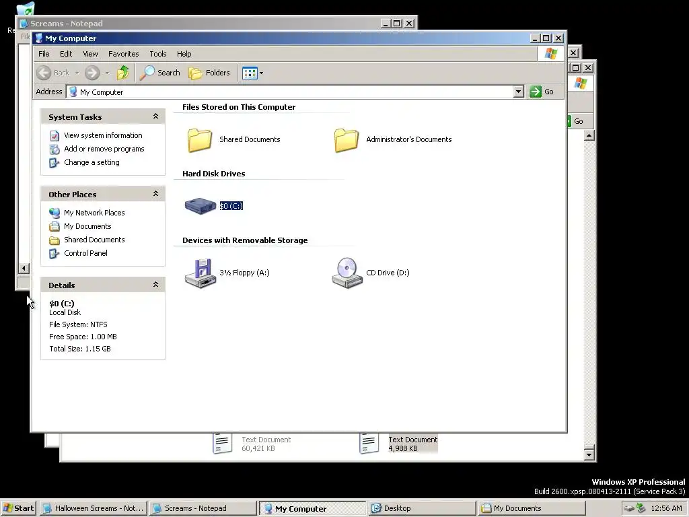The height and width of the screenshot is (517, 689).
Task: Click the My Network Places icon
Action: (x=55, y=213)
